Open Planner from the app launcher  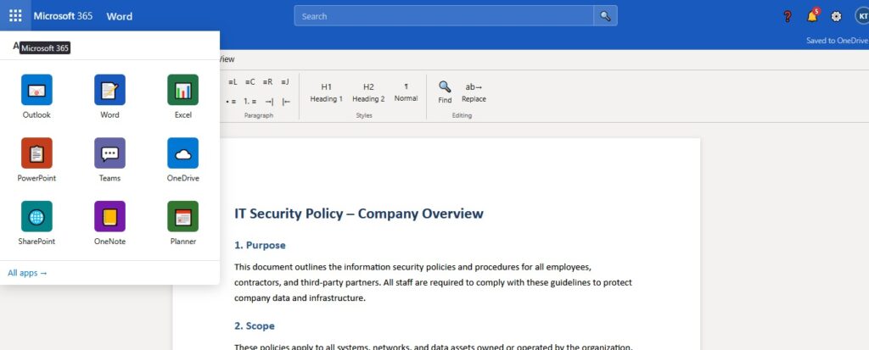point(183,223)
